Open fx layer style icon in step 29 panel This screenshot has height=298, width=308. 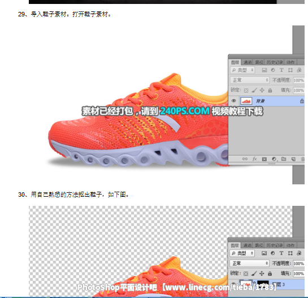(x=254, y=159)
